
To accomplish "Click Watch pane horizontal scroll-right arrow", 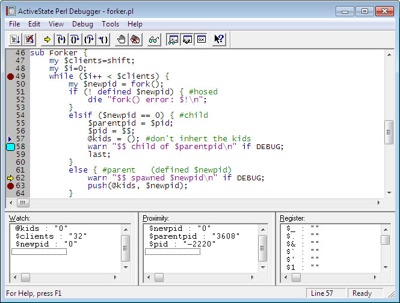I will 115,277.
